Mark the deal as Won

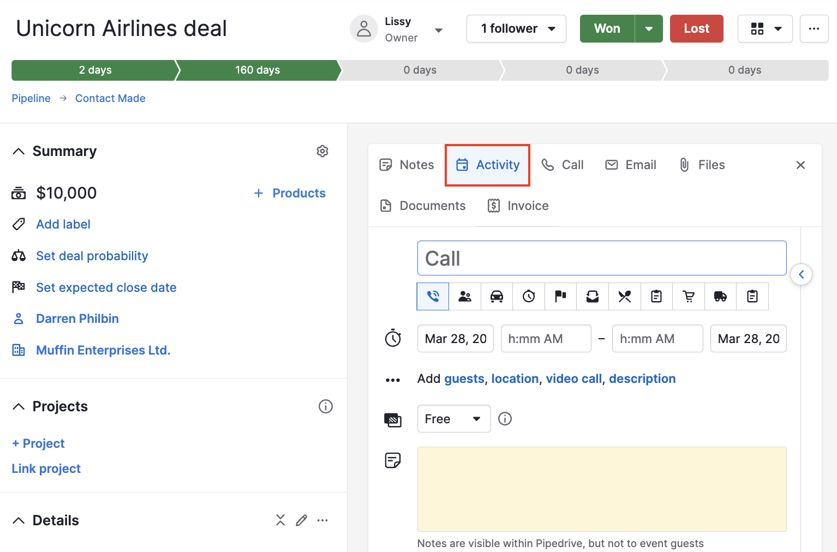tap(607, 28)
